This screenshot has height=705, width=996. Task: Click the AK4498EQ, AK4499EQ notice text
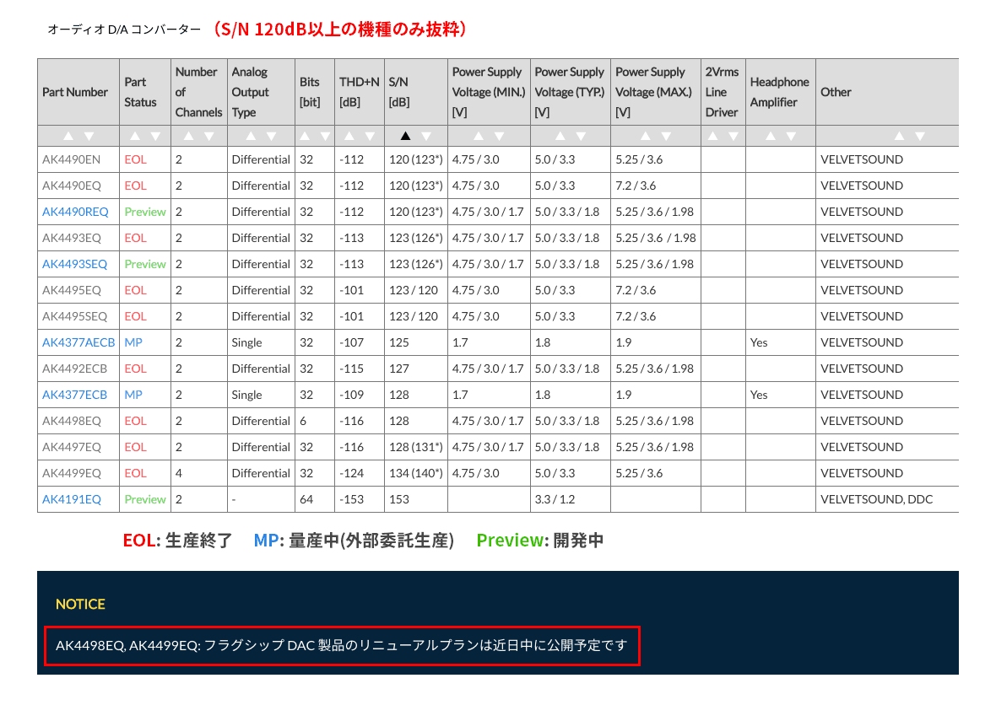[342, 645]
